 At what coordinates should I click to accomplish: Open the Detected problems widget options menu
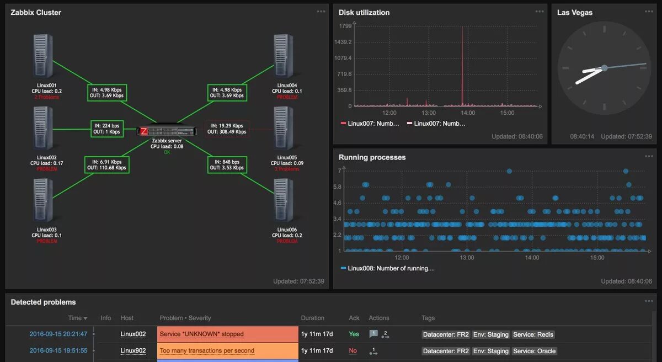[x=649, y=301]
